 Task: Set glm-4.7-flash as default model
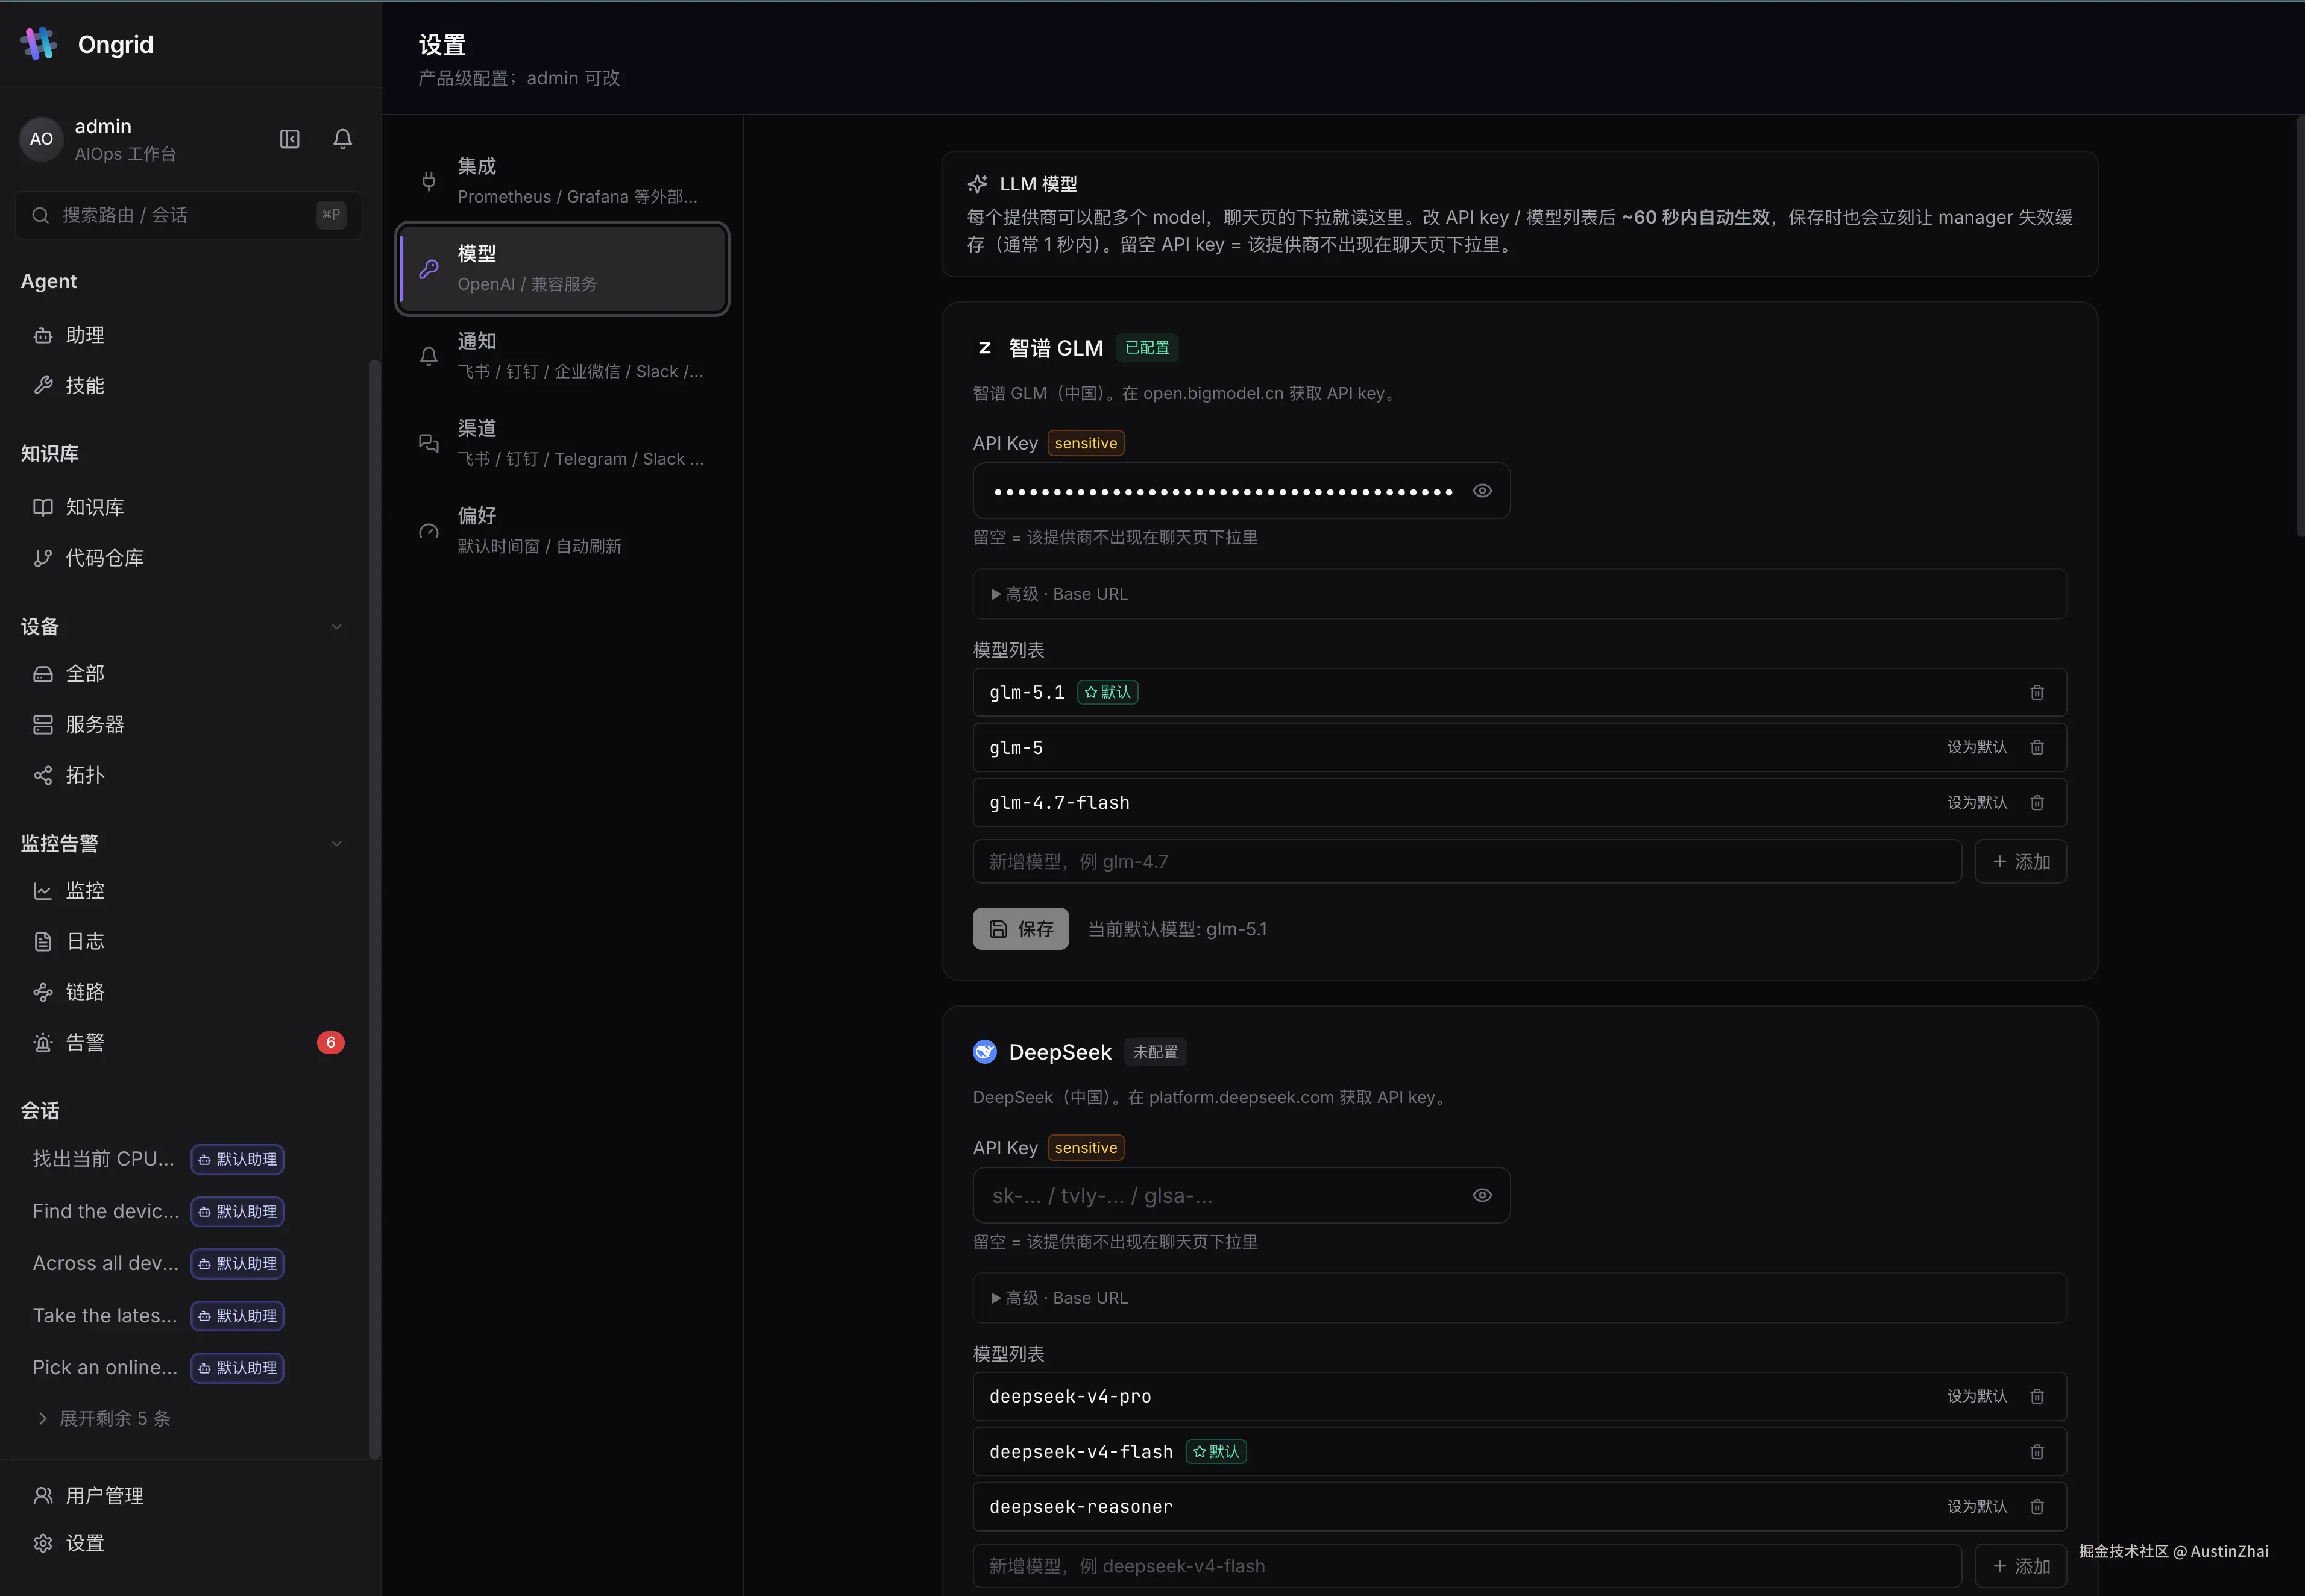click(1977, 803)
